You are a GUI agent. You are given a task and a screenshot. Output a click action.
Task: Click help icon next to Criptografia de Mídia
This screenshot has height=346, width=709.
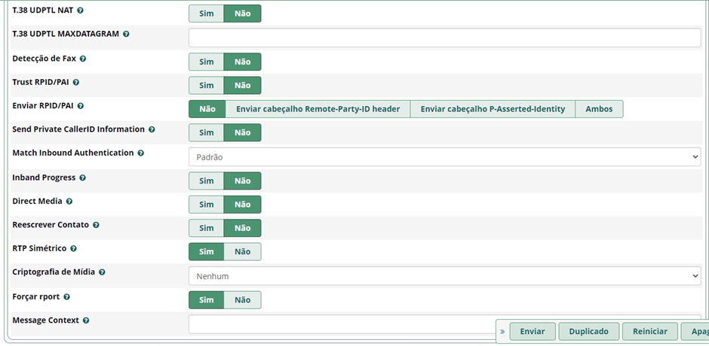click(102, 272)
